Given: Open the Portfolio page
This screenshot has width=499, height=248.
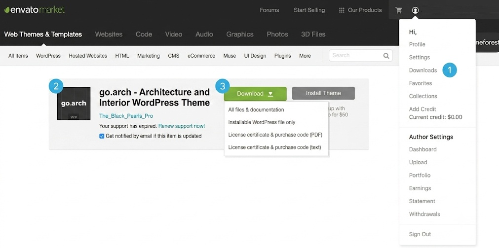Looking at the screenshot, I should (x=420, y=175).
